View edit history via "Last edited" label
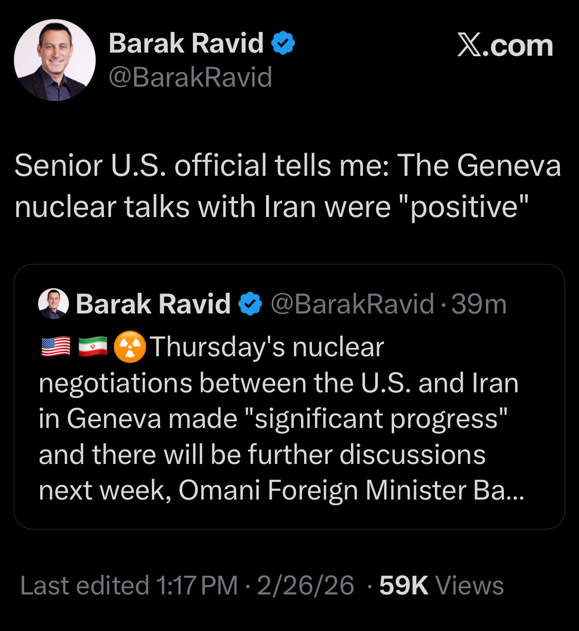Viewport: 579px width, 631px height. click(85, 586)
